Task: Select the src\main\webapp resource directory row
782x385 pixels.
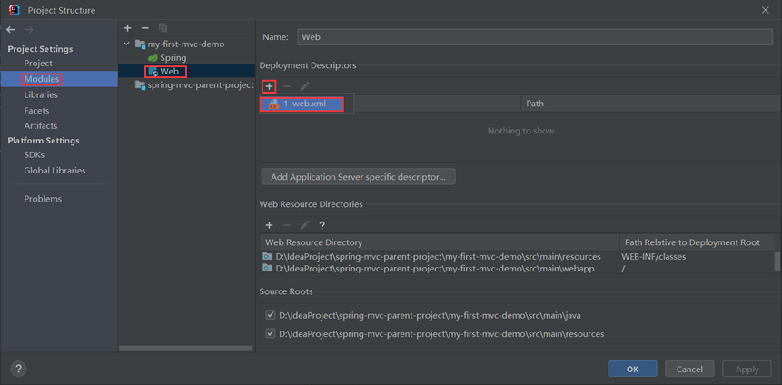Action: (517, 268)
